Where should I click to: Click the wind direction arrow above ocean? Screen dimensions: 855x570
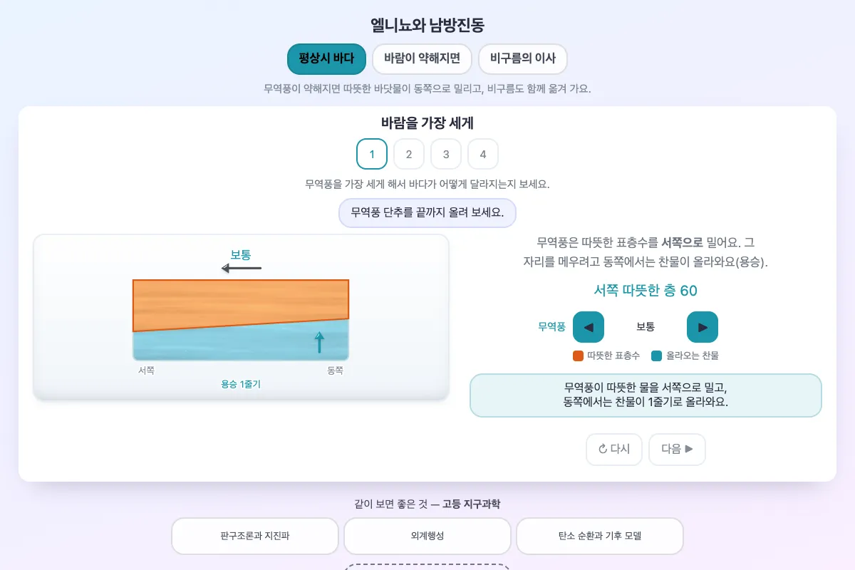coord(242,269)
